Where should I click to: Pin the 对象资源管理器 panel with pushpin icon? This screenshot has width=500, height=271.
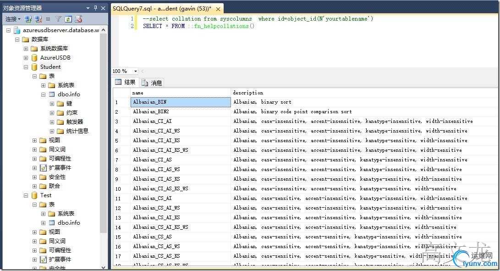point(95,8)
